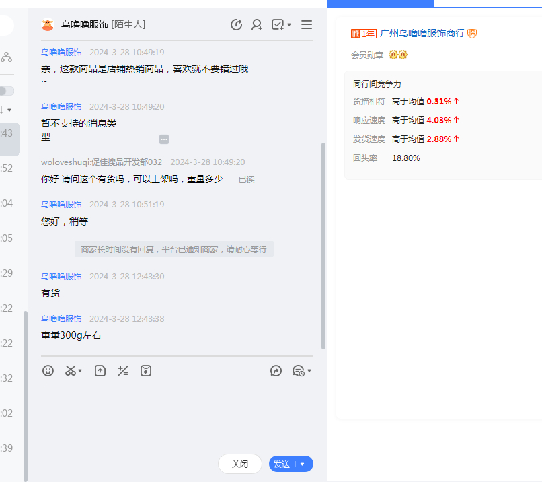Open the calculator-style plus/equals icon
This screenshot has height=482, width=542.
pyautogui.click(x=122, y=371)
